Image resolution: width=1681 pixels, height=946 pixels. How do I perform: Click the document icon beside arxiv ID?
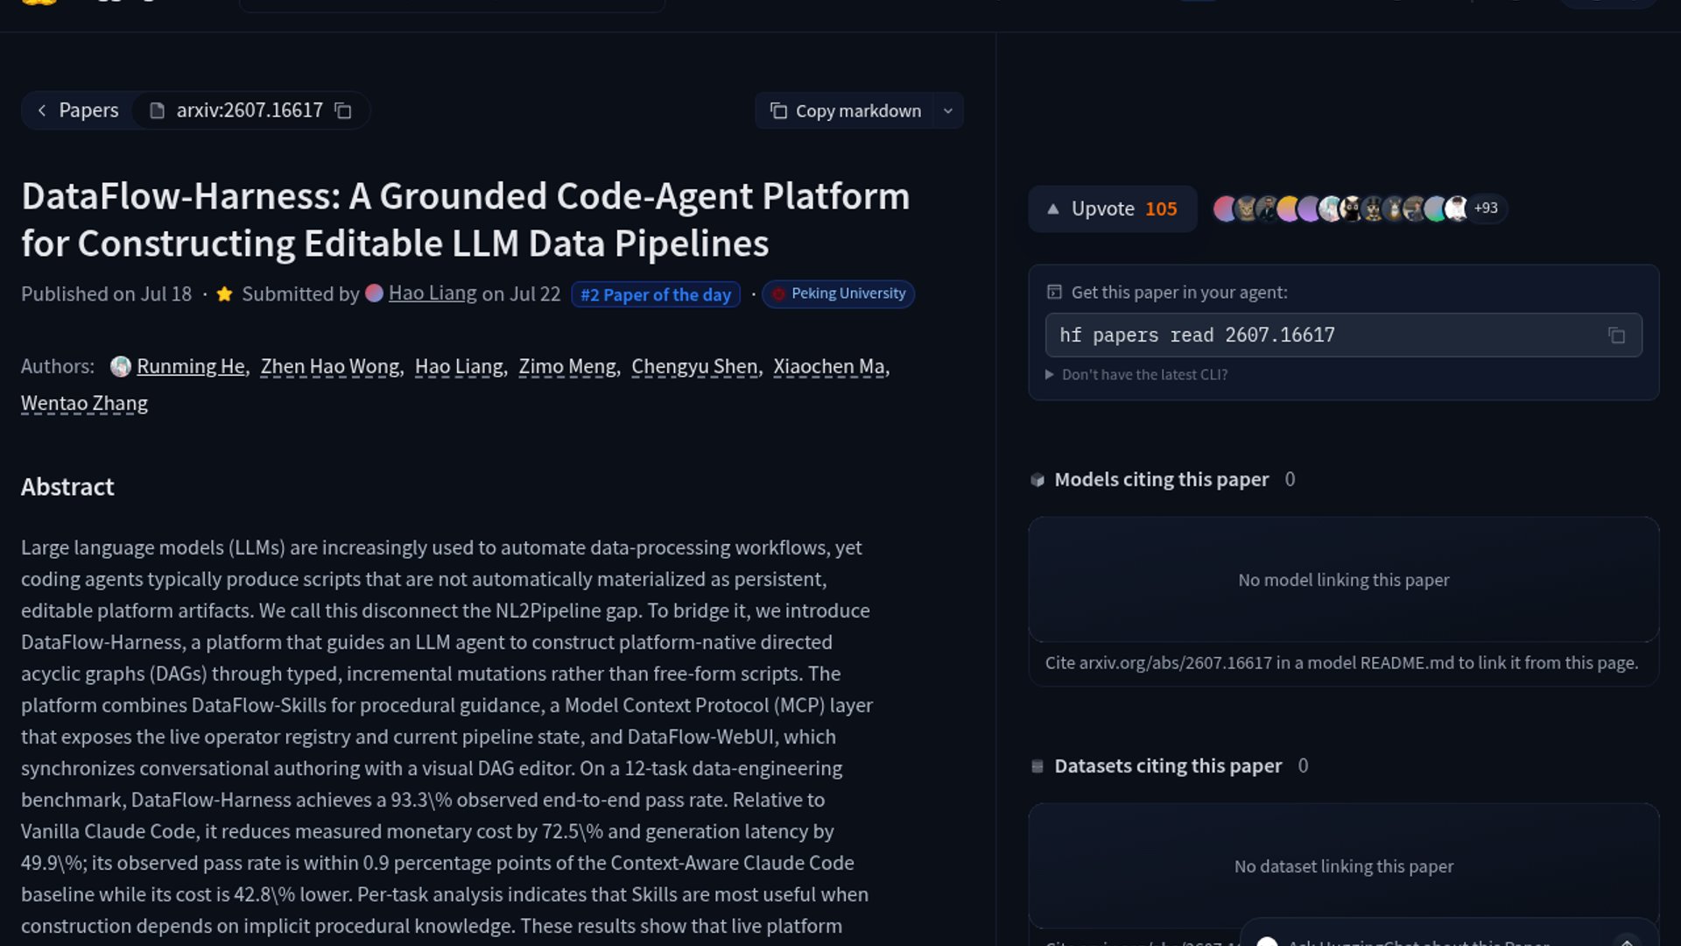tap(157, 110)
